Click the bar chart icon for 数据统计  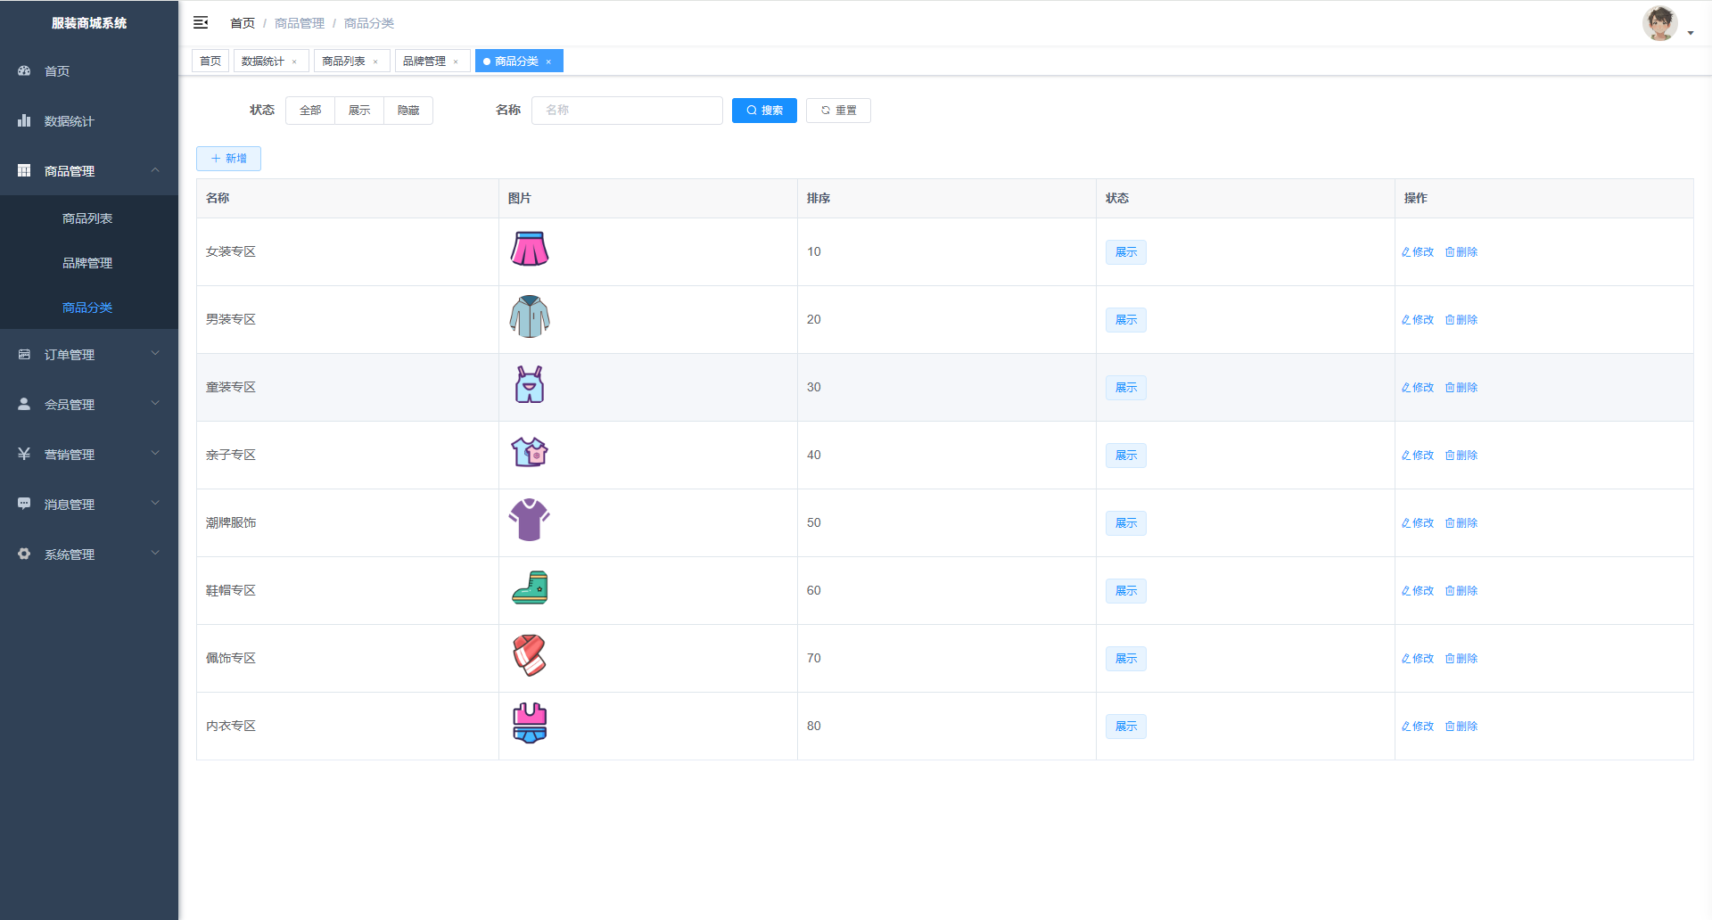coord(24,120)
